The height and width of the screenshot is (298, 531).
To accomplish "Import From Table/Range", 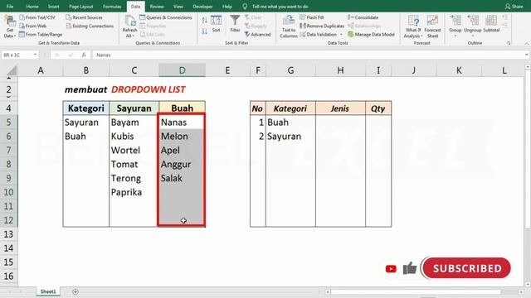I will (x=41, y=34).
